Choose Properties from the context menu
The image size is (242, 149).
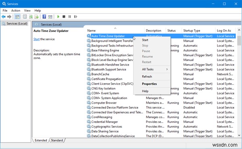[152, 84]
